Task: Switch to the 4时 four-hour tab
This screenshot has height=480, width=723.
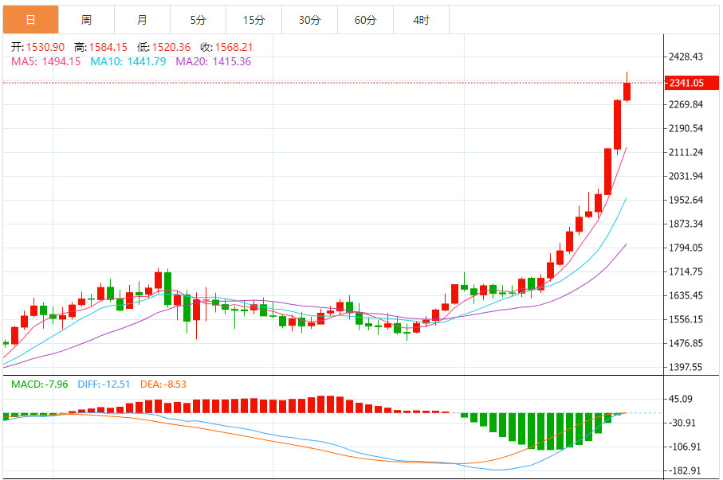Action: (421, 20)
